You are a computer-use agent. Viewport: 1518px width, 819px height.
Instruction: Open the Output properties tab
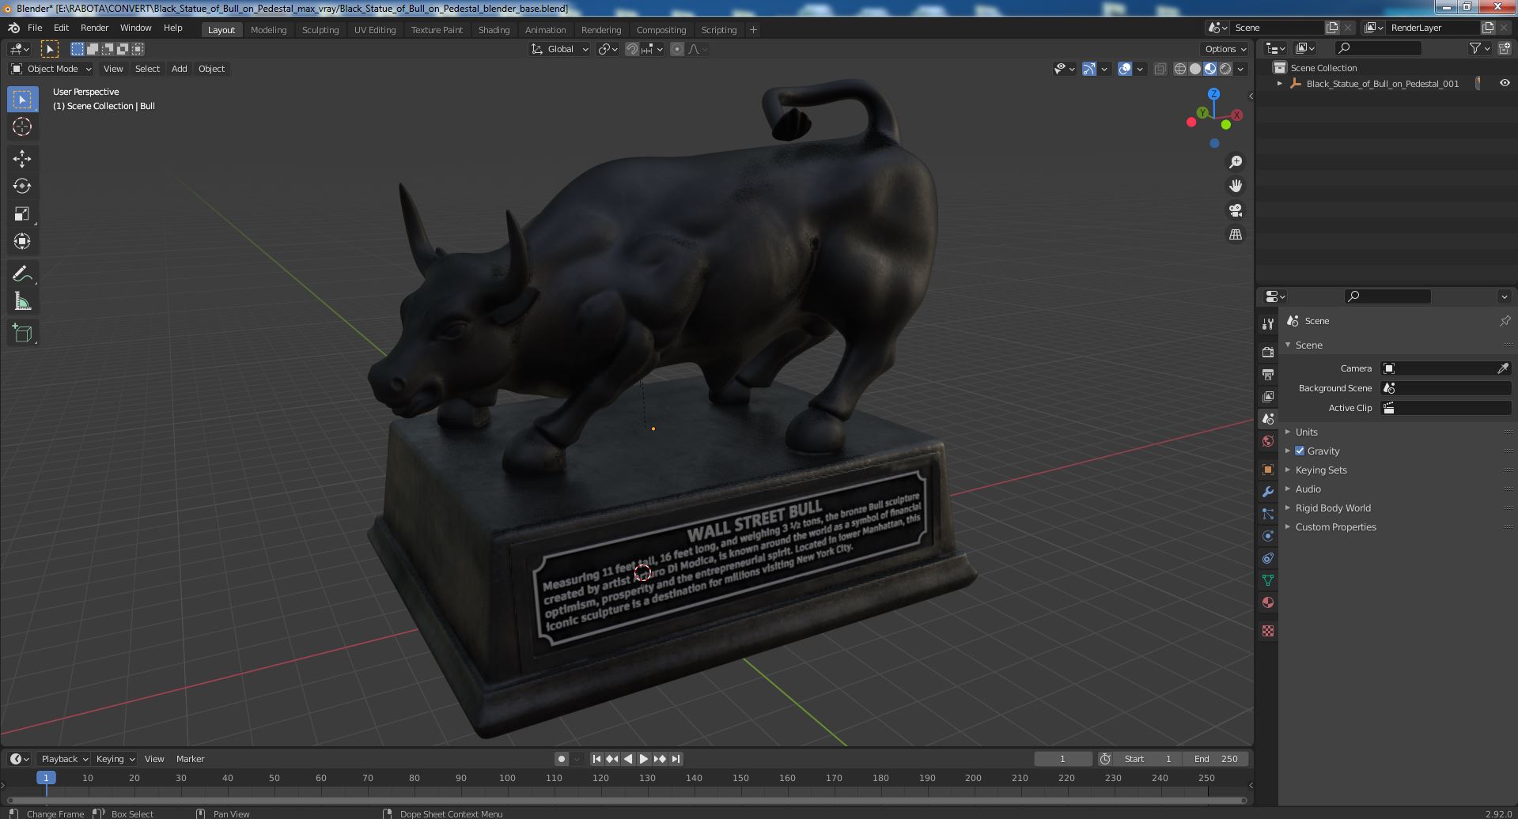point(1268,374)
